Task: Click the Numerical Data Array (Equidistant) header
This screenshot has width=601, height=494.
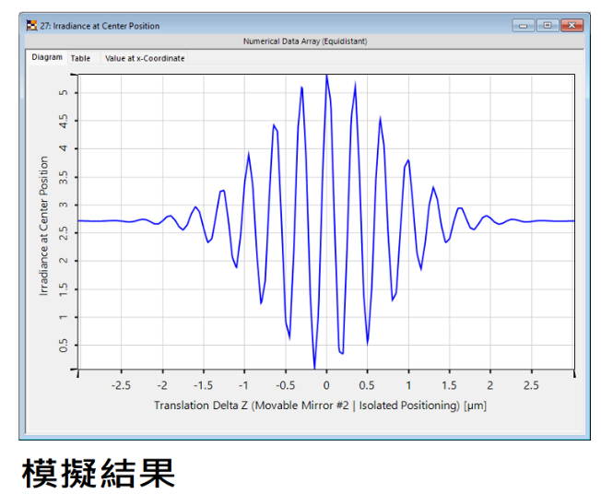Action: click(304, 41)
